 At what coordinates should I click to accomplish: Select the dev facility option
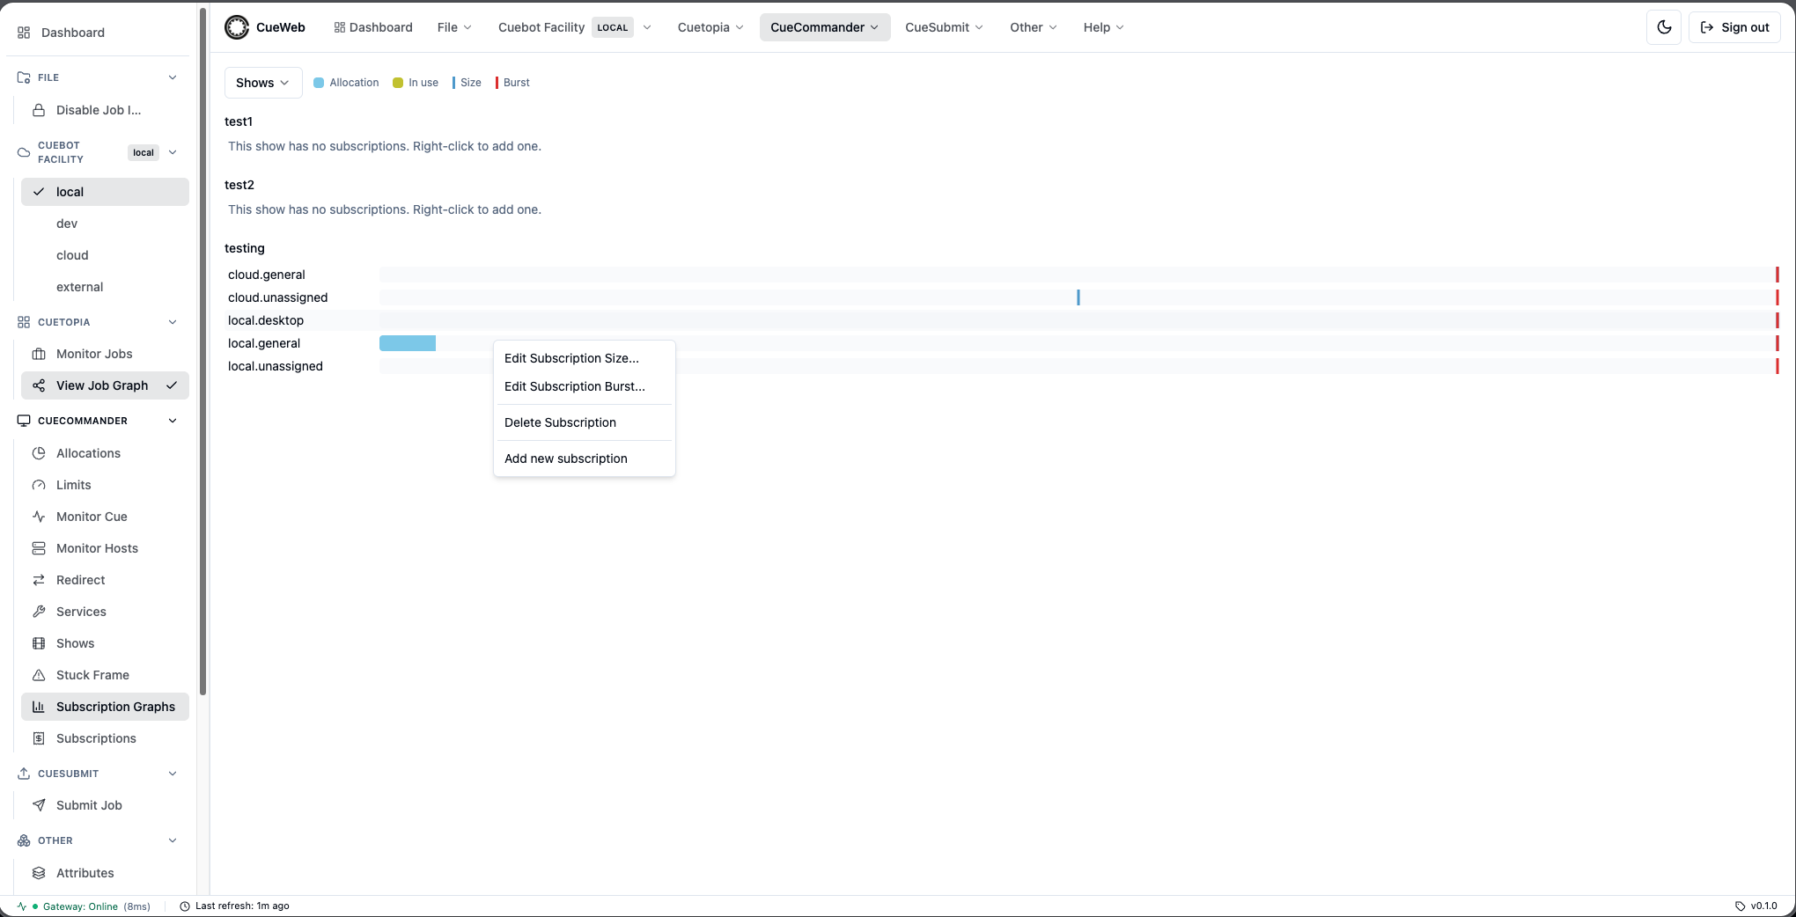pyautogui.click(x=105, y=224)
